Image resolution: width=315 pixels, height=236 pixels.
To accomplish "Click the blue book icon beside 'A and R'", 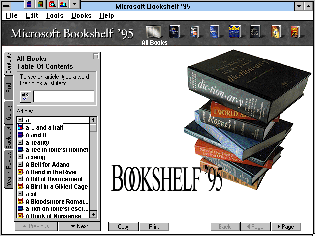I will 20,135.
